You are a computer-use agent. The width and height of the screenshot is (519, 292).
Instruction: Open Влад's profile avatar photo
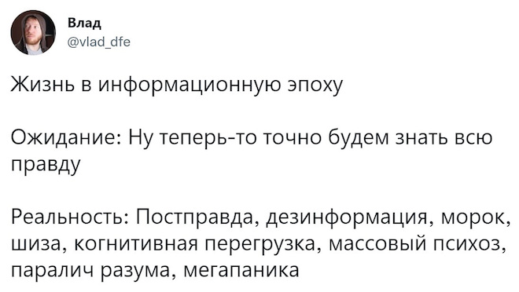tap(33, 33)
